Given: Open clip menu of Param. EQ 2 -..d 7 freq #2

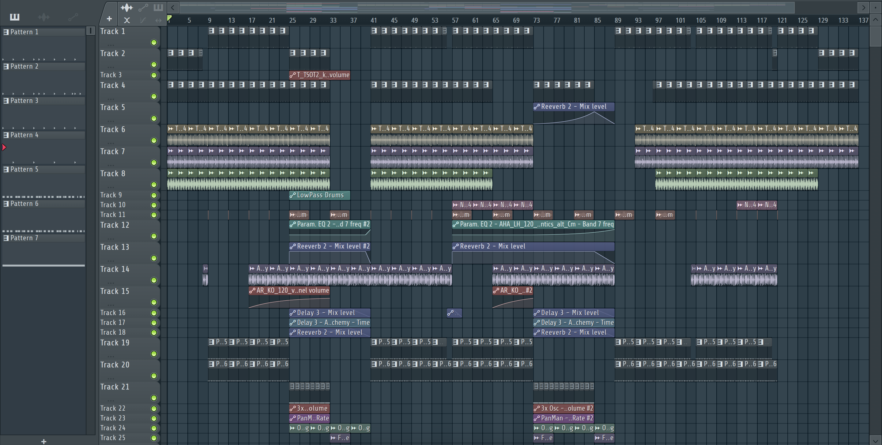Looking at the screenshot, I should coord(293,224).
